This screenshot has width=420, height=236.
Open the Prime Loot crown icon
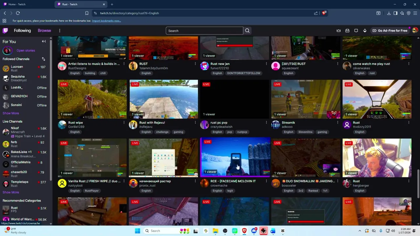tap(339, 30)
